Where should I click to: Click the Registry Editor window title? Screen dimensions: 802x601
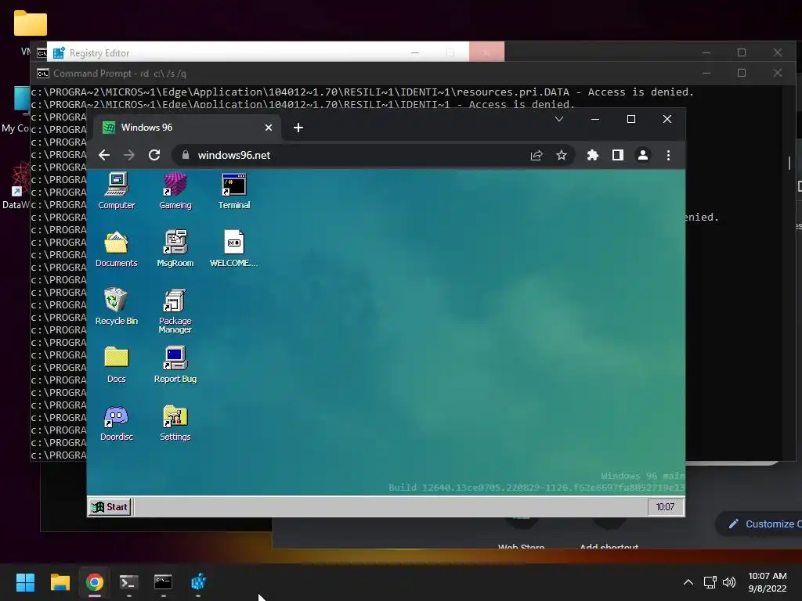pos(99,53)
